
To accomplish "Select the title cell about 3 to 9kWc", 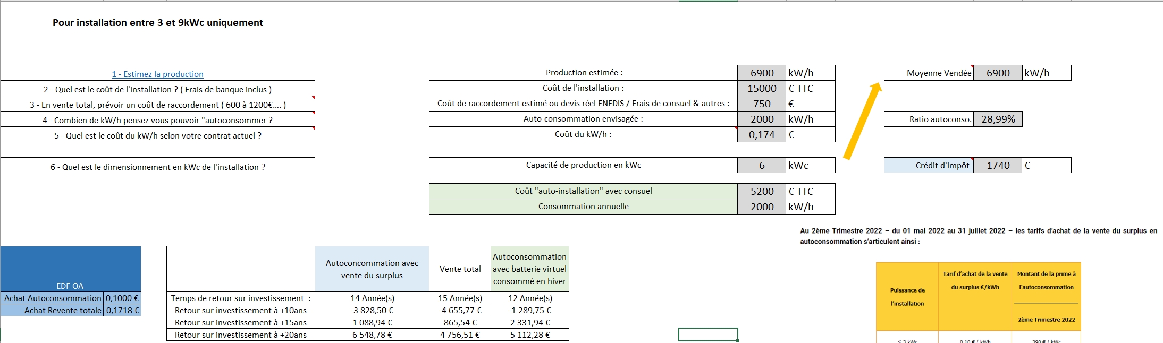I will click(x=157, y=23).
